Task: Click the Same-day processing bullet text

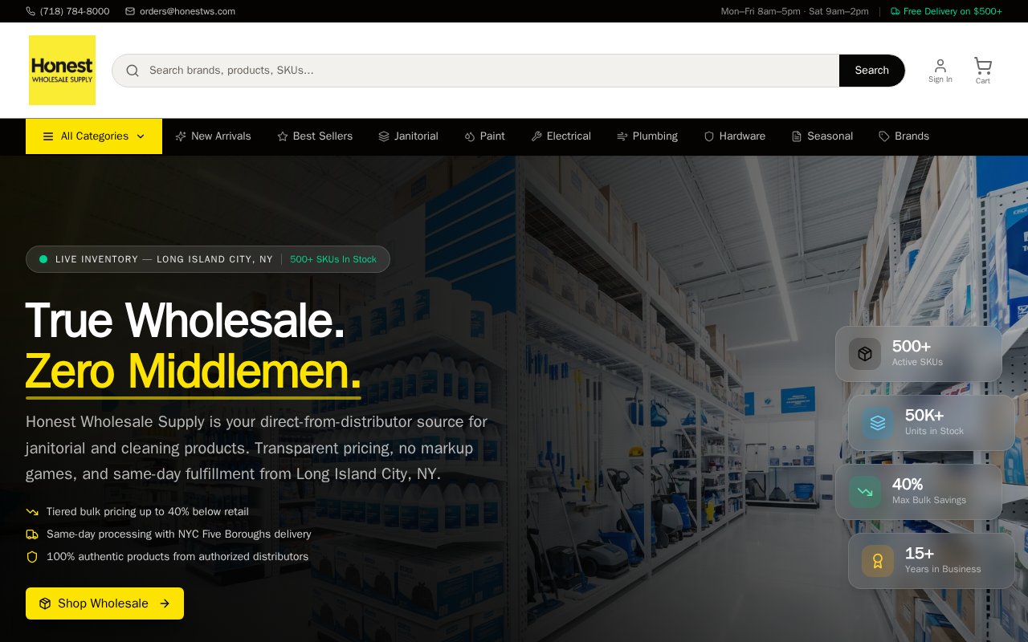Action: (x=179, y=534)
